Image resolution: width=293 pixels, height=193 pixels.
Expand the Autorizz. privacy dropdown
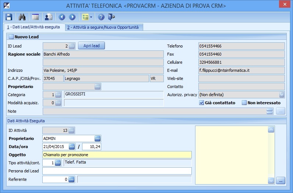pos(282,95)
